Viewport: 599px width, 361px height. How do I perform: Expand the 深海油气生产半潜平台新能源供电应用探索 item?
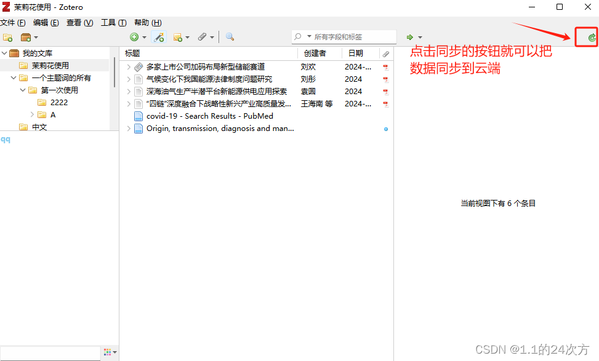129,91
